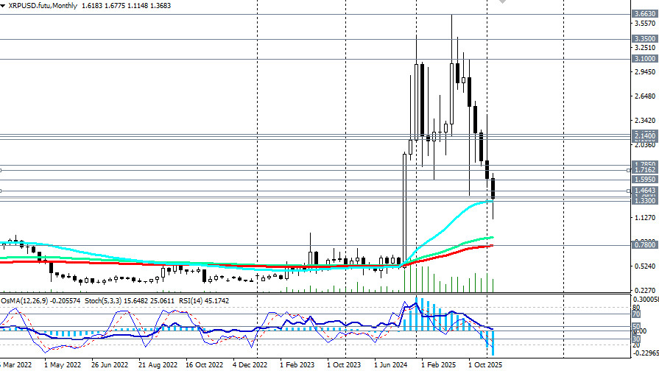
Task: Click the chart shift triangle marker at top
Action: point(503,2)
